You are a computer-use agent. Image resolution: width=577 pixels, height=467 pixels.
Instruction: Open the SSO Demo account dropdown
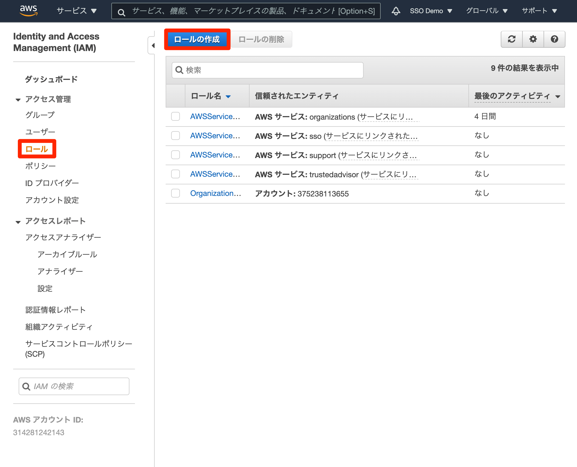[x=431, y=11]
